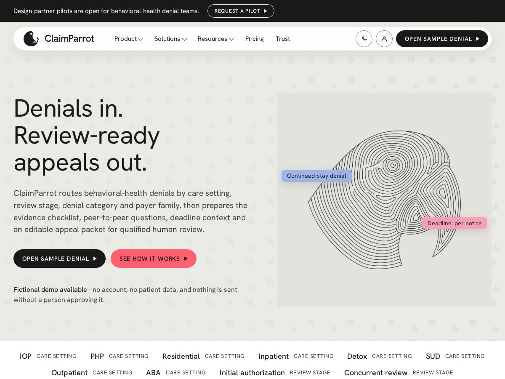505x379 pixels.
Task: Click the ABA care setting item
Action: coord(176,373)
